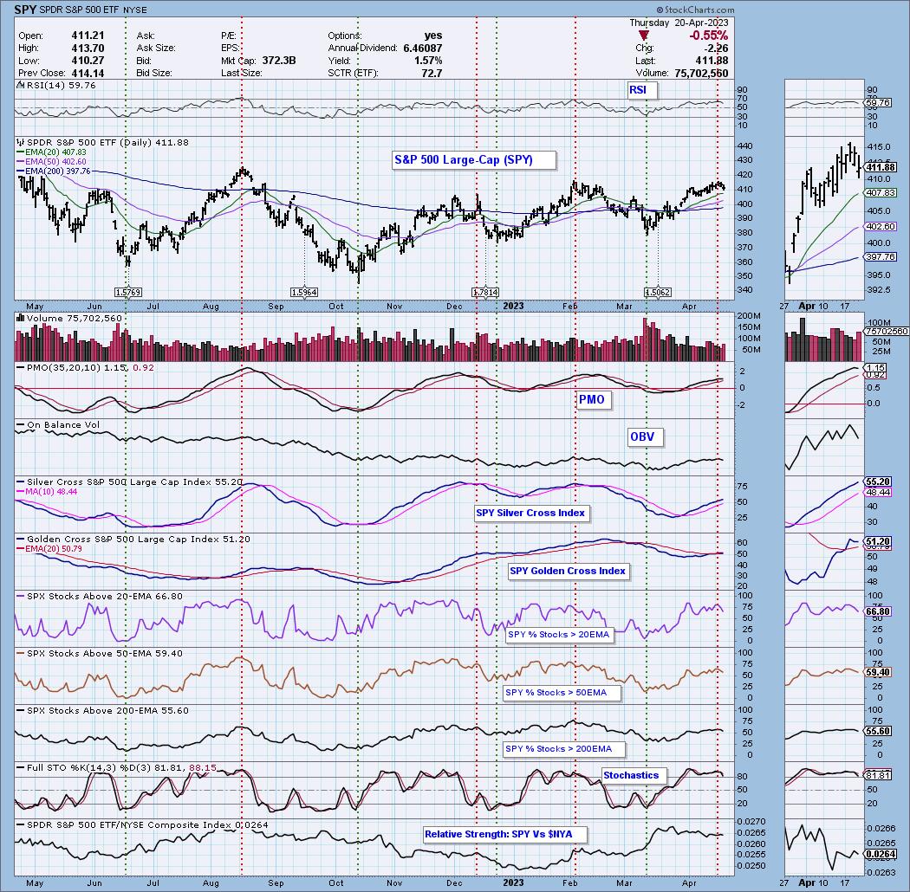The height and width of the screenshot is (892, 910).
Task: Click the Annual Dividend 6.46087 value
Action: [423, 48]
